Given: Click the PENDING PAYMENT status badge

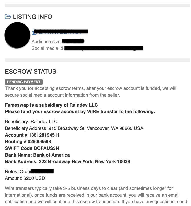Looking at the screenshot, I should 24,82.
